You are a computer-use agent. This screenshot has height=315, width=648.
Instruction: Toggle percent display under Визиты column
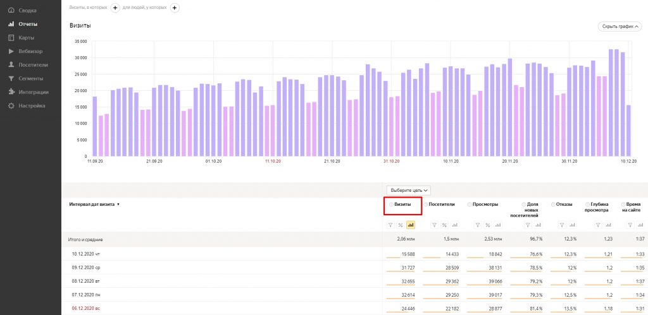pyautogui.click(x=401, y=225)
